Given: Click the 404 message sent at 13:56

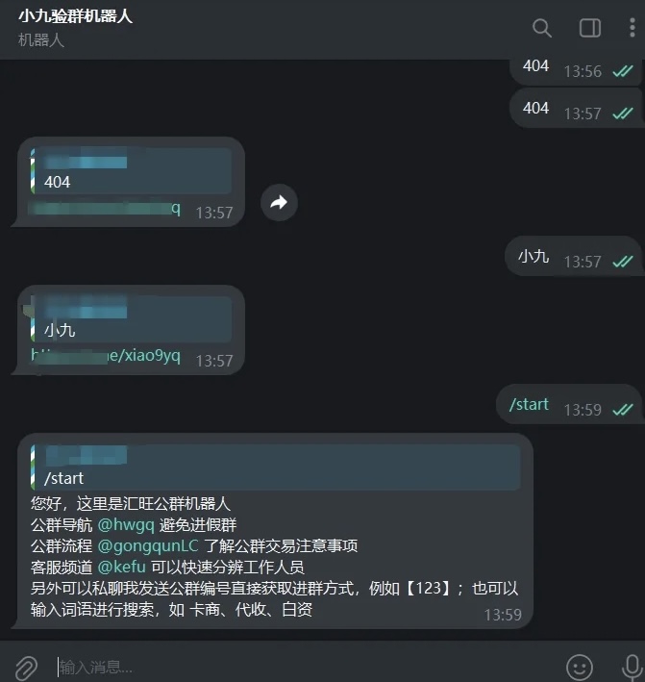Looking at the screenshot, I should click(575, 69).
